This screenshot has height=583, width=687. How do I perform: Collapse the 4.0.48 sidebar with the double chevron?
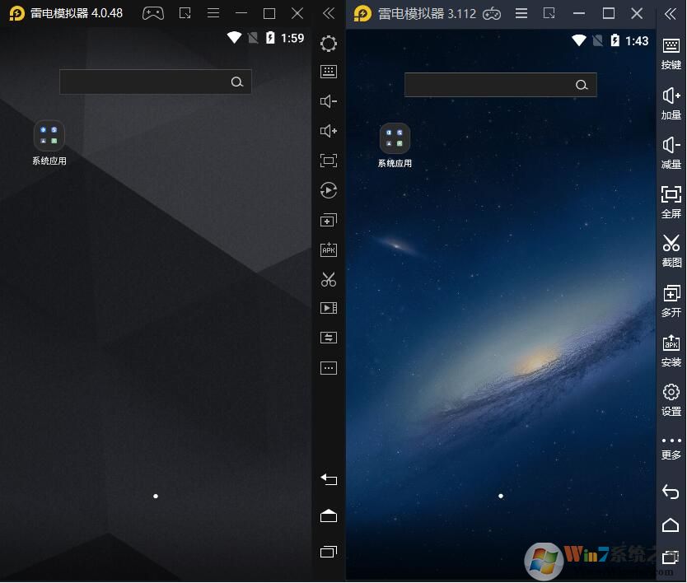(329, 13)
